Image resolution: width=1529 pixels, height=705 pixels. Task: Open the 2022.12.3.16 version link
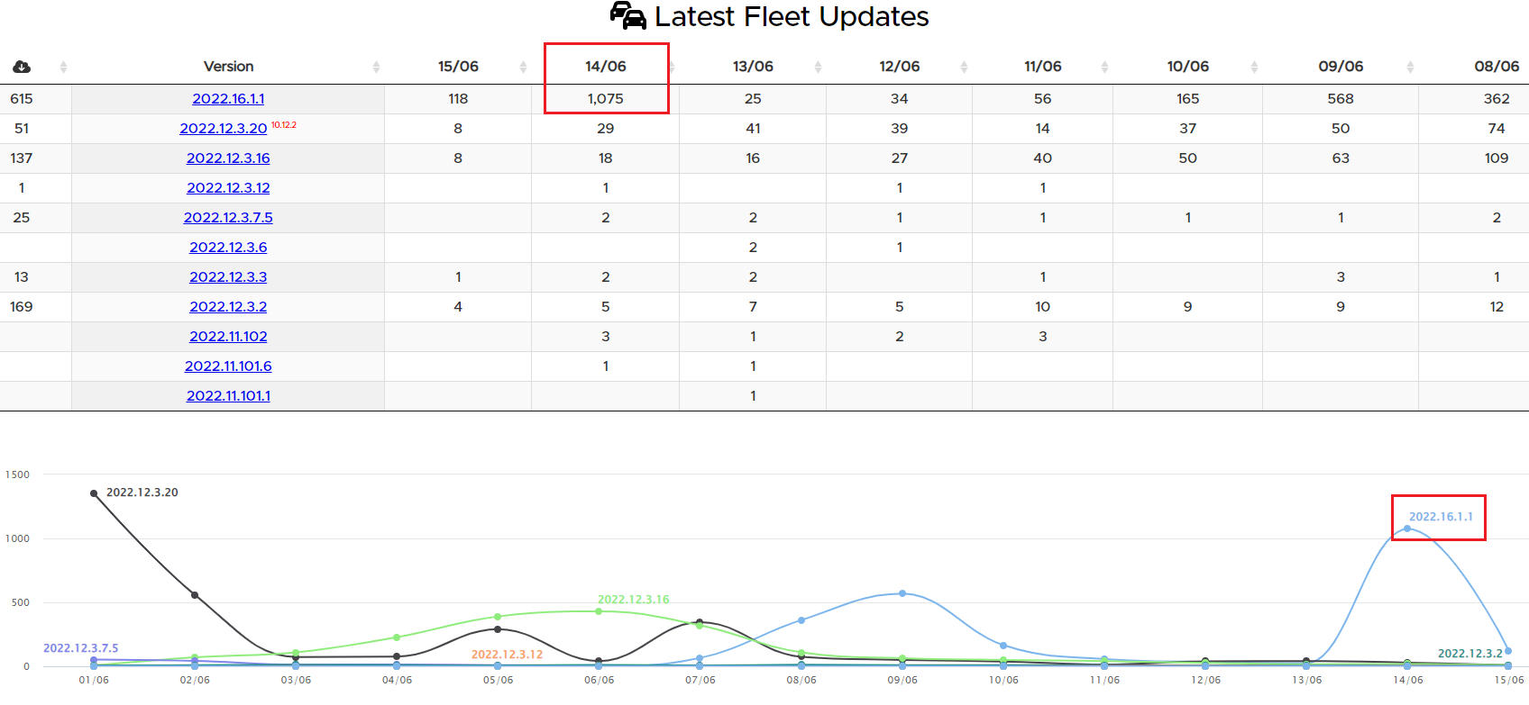(228, 158)
